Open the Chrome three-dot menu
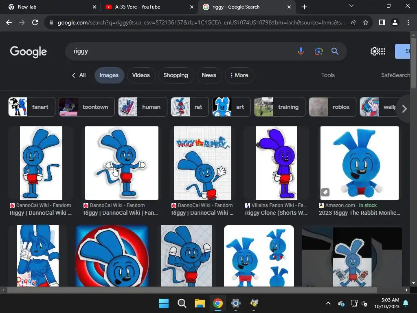Viewport: 417px width, 313px height. click(408, 23)
